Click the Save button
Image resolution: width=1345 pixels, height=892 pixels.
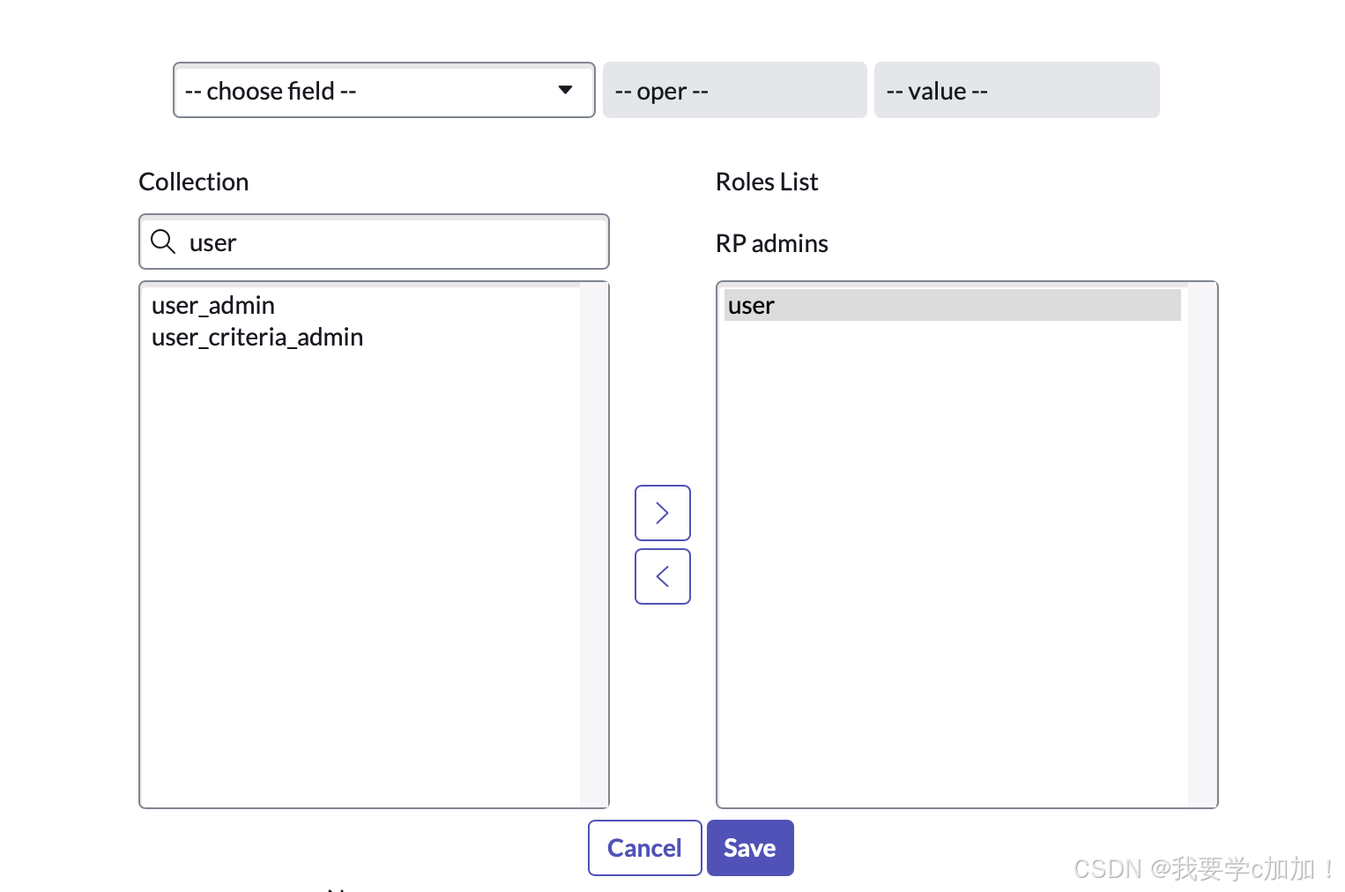click(x=750, y=848)
